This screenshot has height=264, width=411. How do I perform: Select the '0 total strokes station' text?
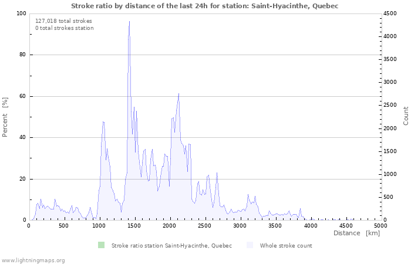pyautogui.click(x=65, y=28)
